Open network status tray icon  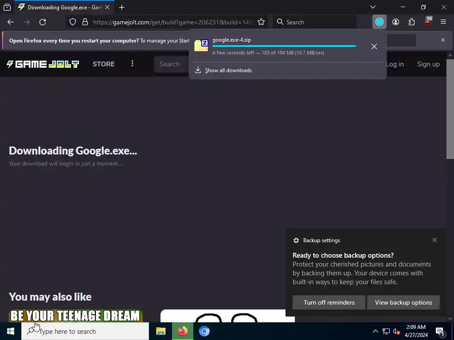pos(386,331)
